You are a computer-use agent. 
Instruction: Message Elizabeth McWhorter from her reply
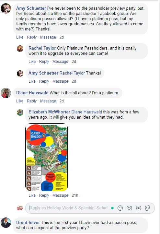[60, 195]
